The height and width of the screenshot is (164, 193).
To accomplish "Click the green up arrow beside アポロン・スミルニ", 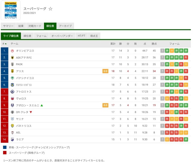I will click(42, 105).
